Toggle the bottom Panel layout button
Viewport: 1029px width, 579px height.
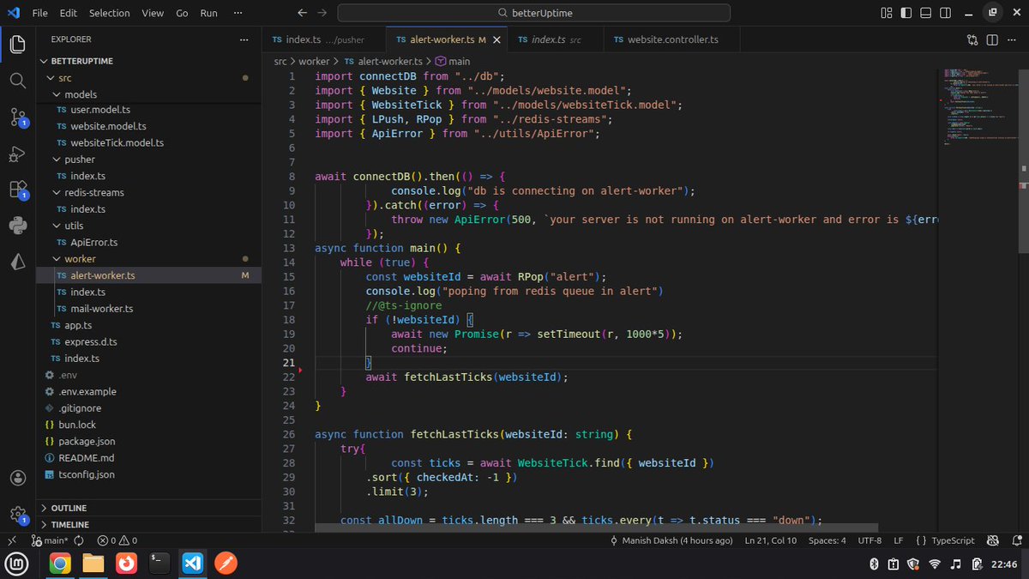[926, 13]
